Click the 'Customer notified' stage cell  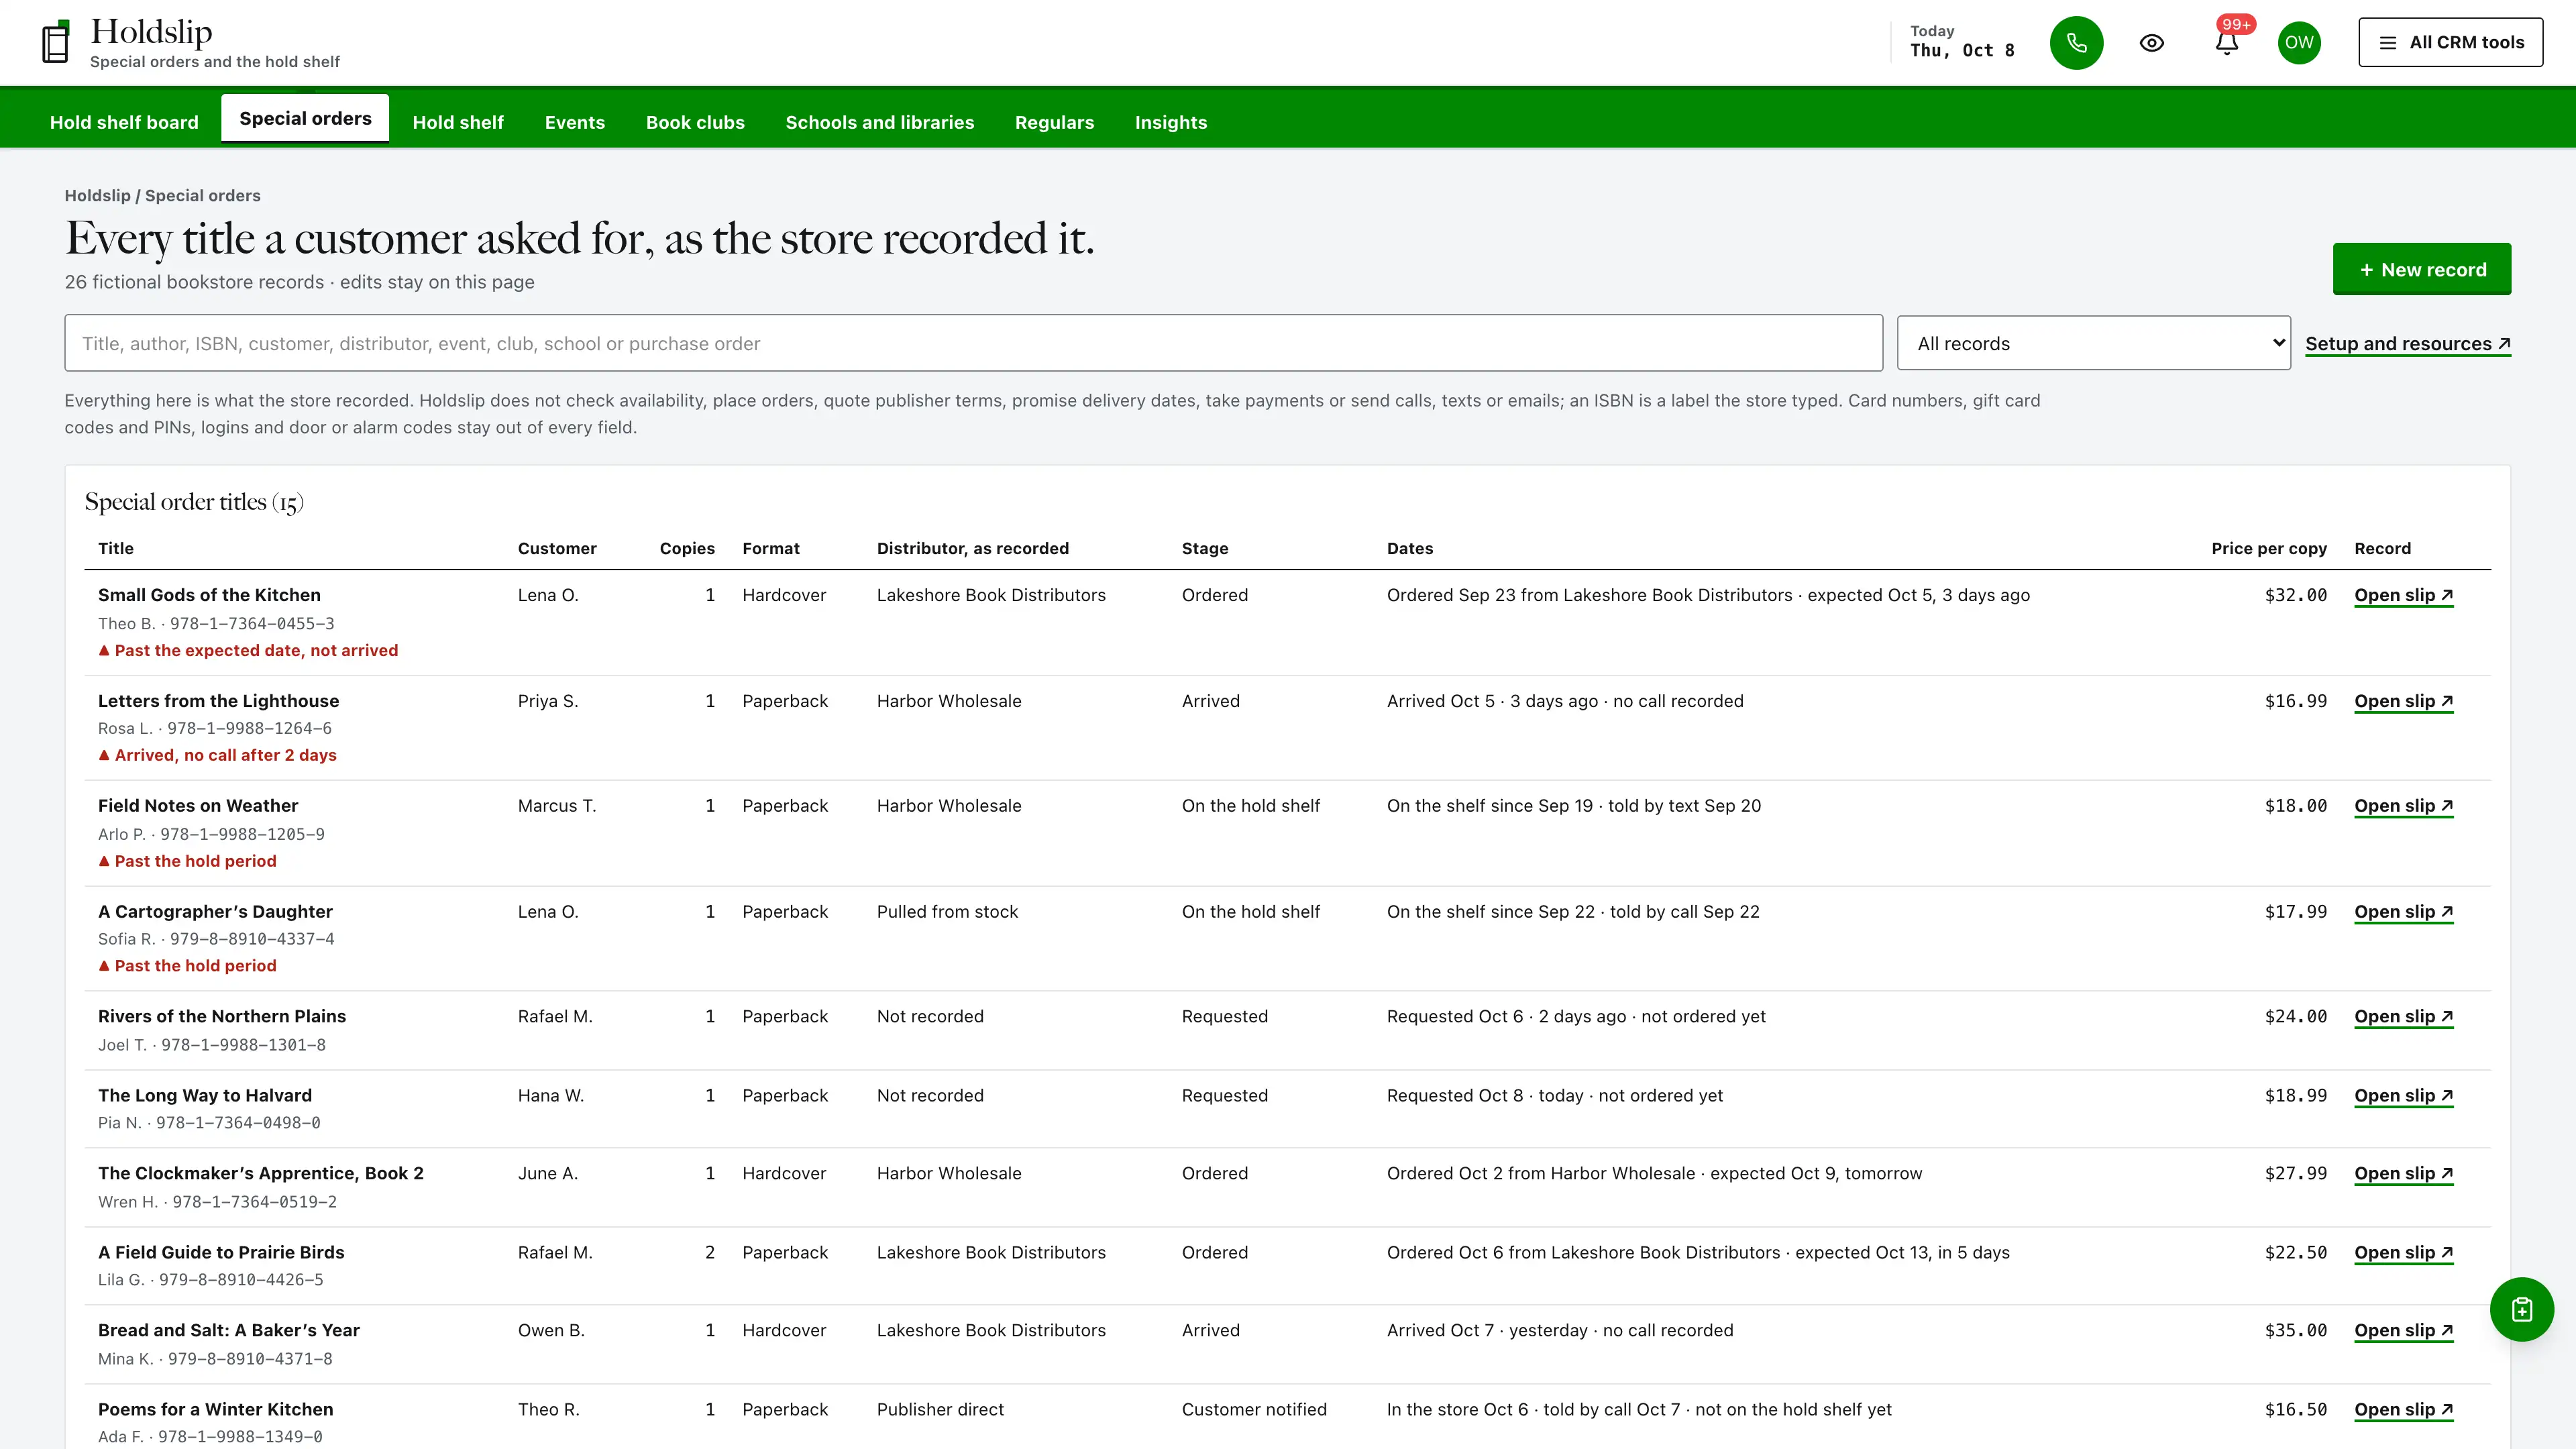pyautogui.click(x=1254, y=1409)
